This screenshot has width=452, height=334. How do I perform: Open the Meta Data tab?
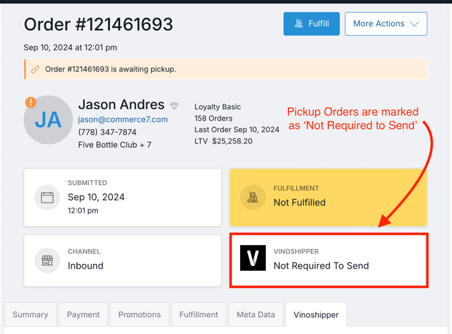[256, 314]
